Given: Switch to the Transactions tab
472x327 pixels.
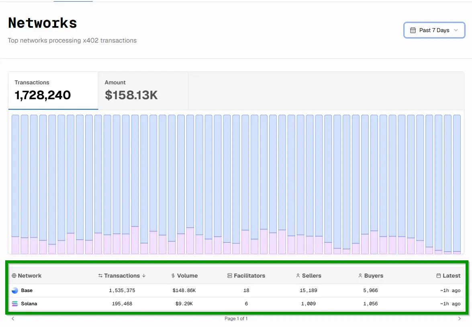Looking at the screenshot, I should click(x=53, y=91).
